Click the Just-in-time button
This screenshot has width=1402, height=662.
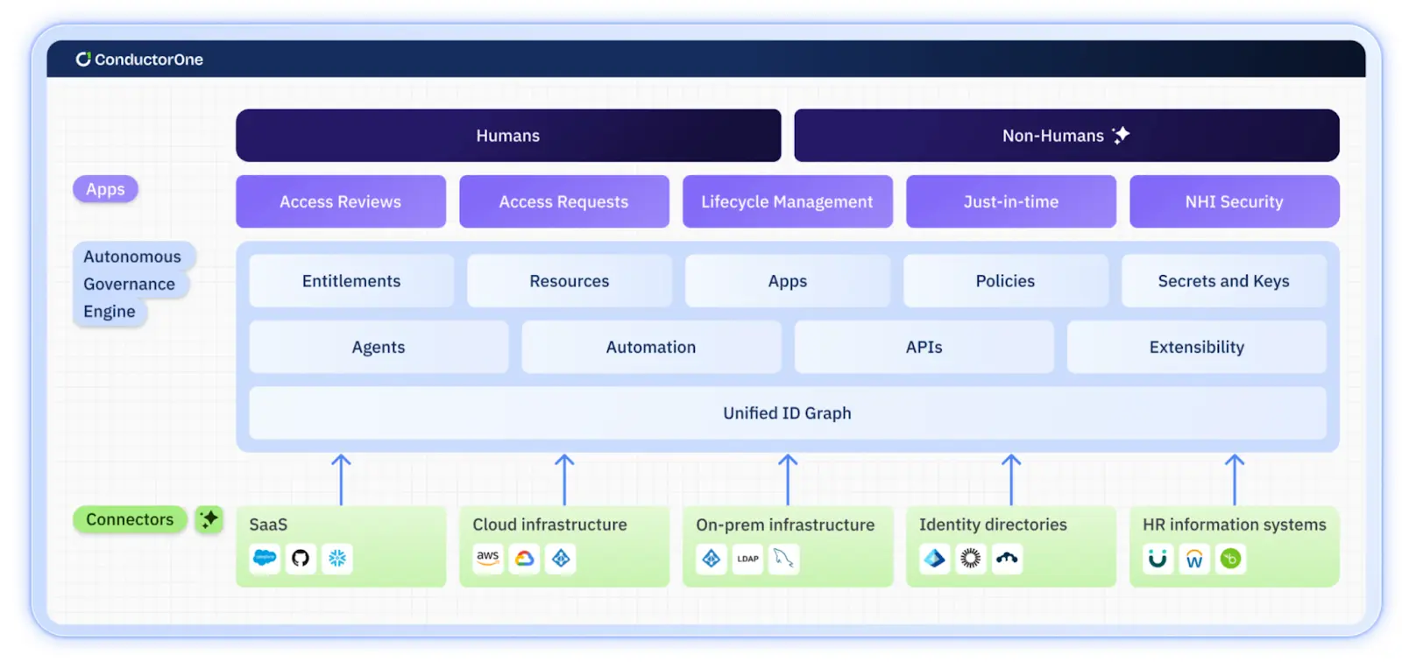click(x=1010, y=201)
